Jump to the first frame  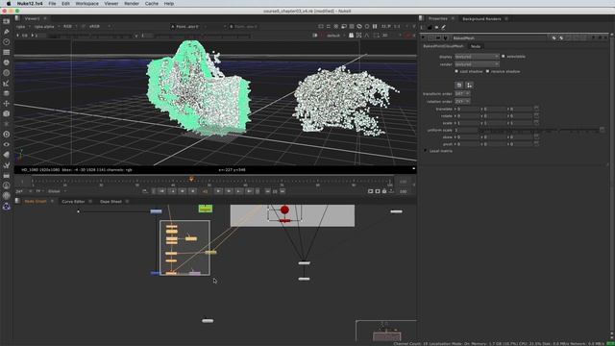click(x=161, y=191)
